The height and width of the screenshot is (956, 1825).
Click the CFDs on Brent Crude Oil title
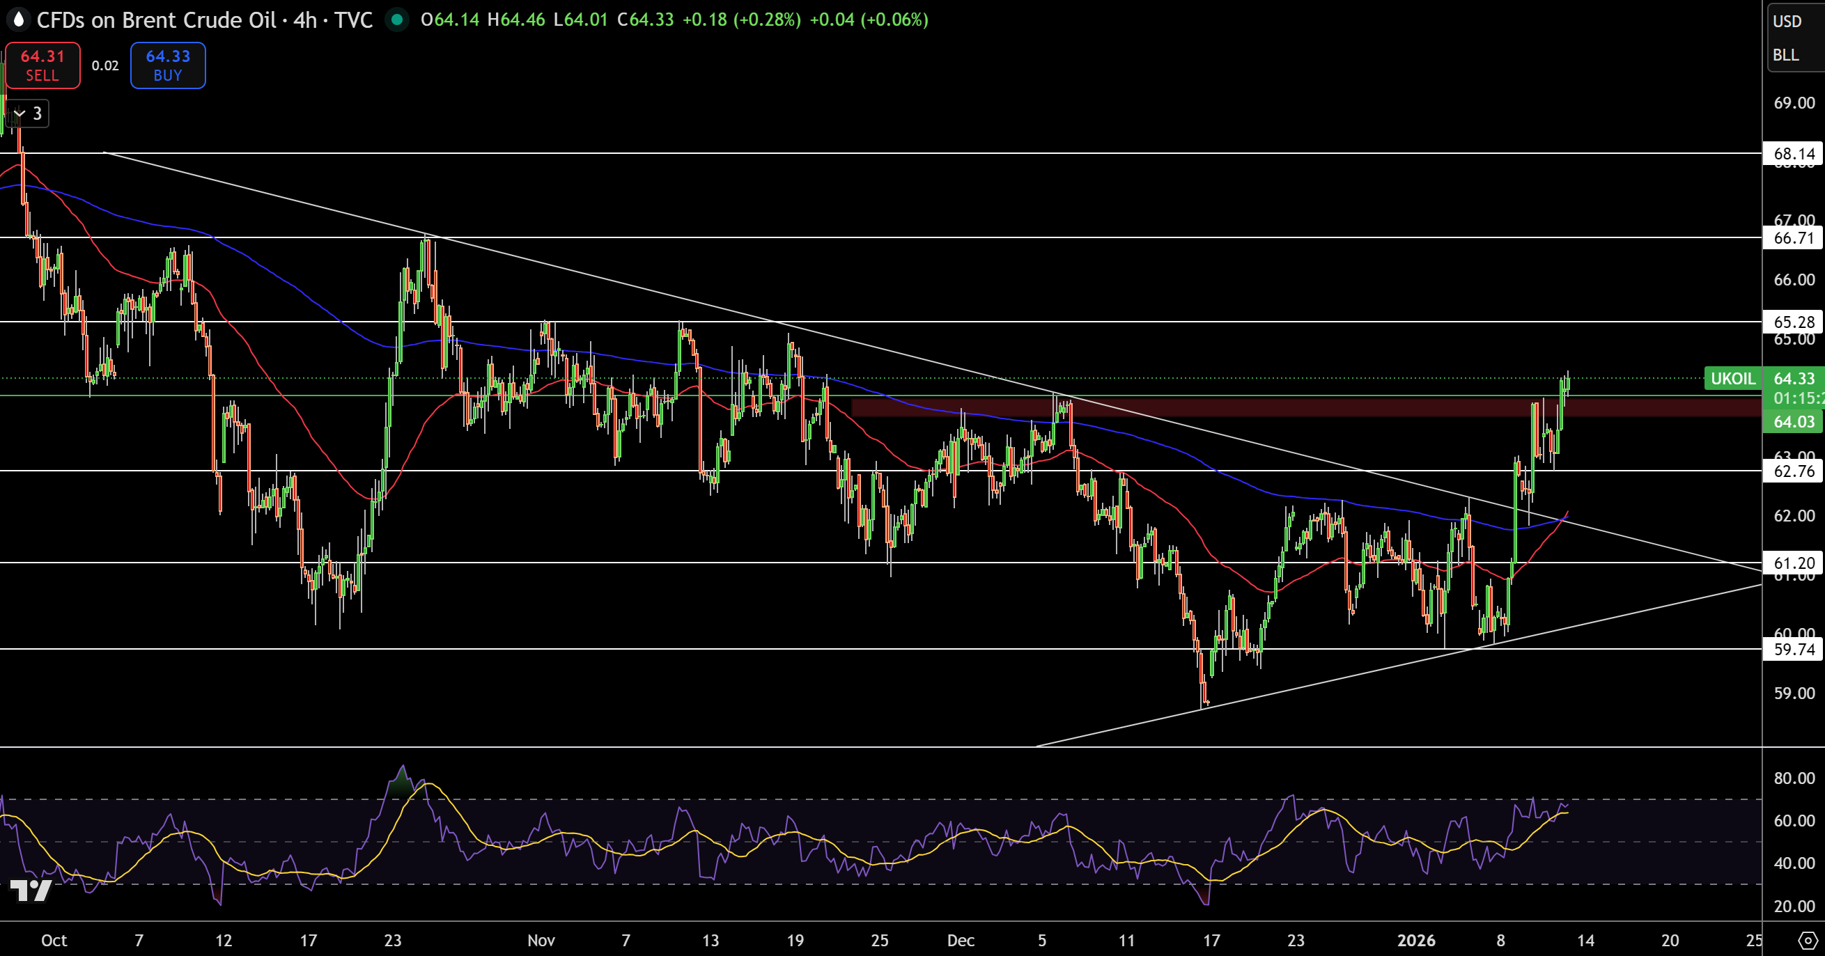click(x=156, y=19)
